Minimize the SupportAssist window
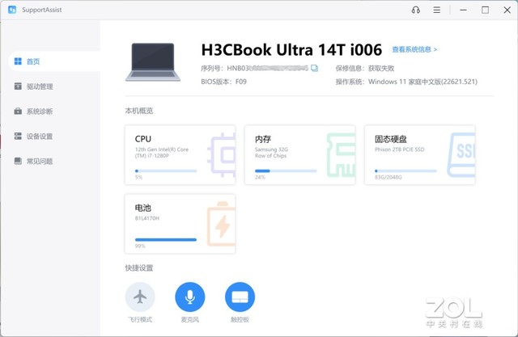Screen dimensions: 518x337 (463, 10)
